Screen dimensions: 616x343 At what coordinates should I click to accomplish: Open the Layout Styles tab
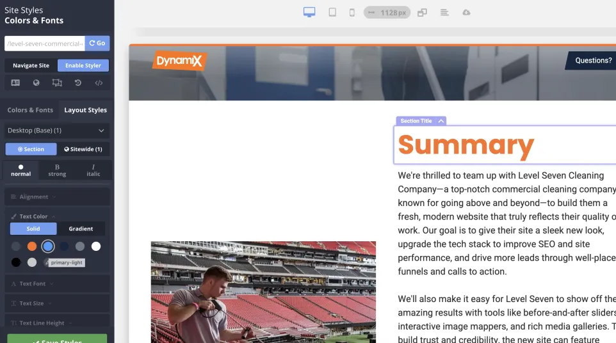[86, 110]
